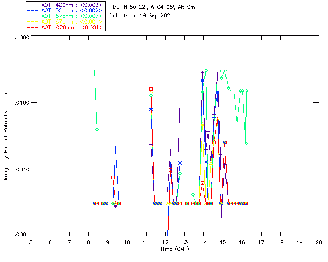Click the lowest purple cross near 14.9 GMT
Screen dimensions: 328x262
[222, 216]
